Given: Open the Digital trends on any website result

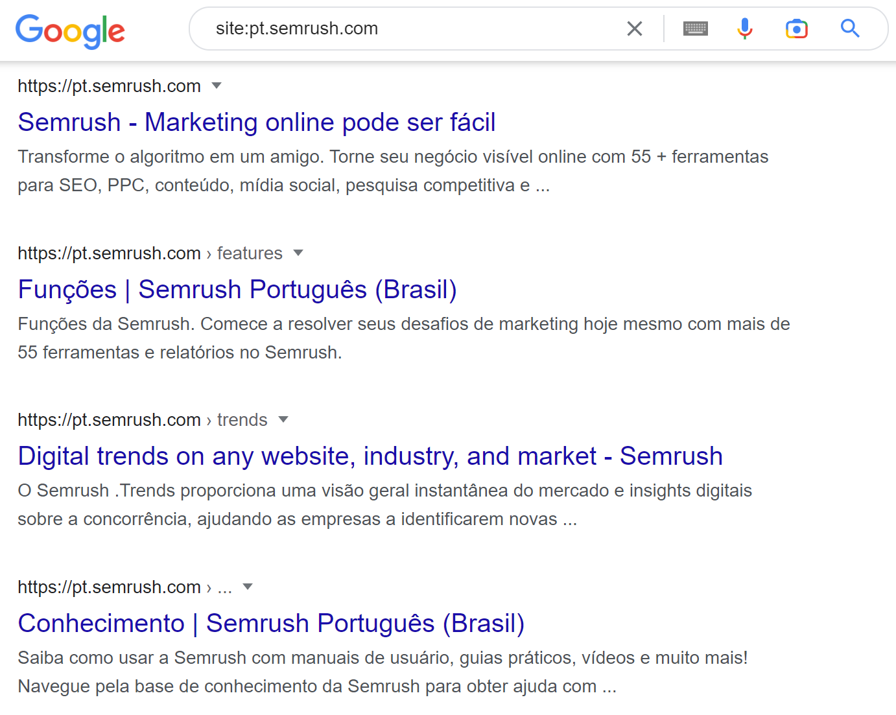Looking at the screenshot, I should pyautogui.click(x=370, y=456).
